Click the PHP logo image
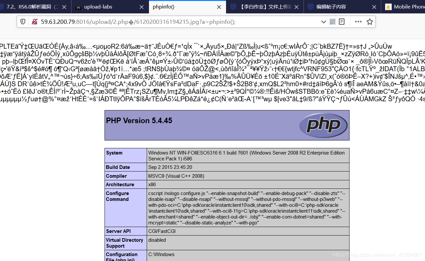This screenshot has width=425, height=261. [323, 125]
